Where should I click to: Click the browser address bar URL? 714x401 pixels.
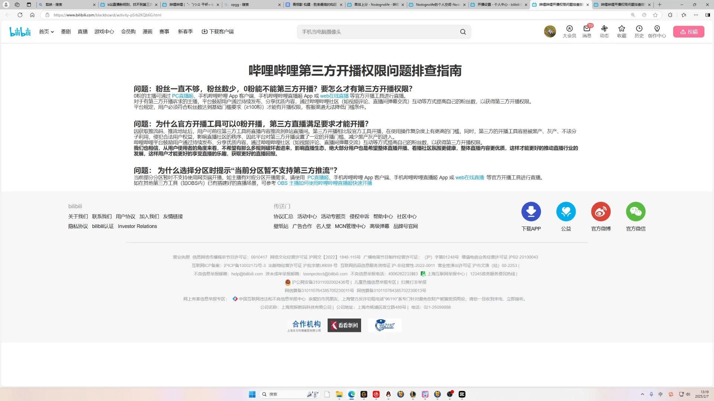tap(107, 15)
